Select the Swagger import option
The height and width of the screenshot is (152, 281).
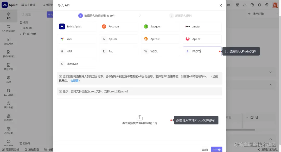pos(160,27)
